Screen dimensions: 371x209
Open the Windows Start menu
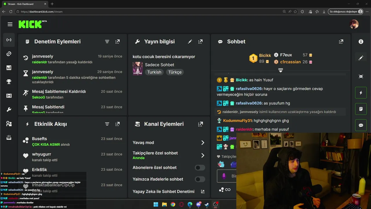point(156,204)
